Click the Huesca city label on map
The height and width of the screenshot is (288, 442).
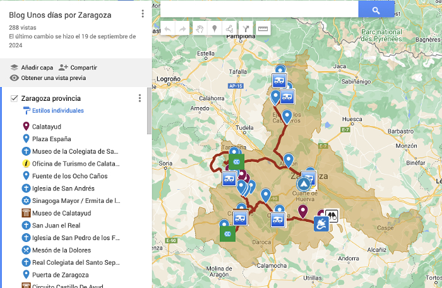[x=352, y=119]
